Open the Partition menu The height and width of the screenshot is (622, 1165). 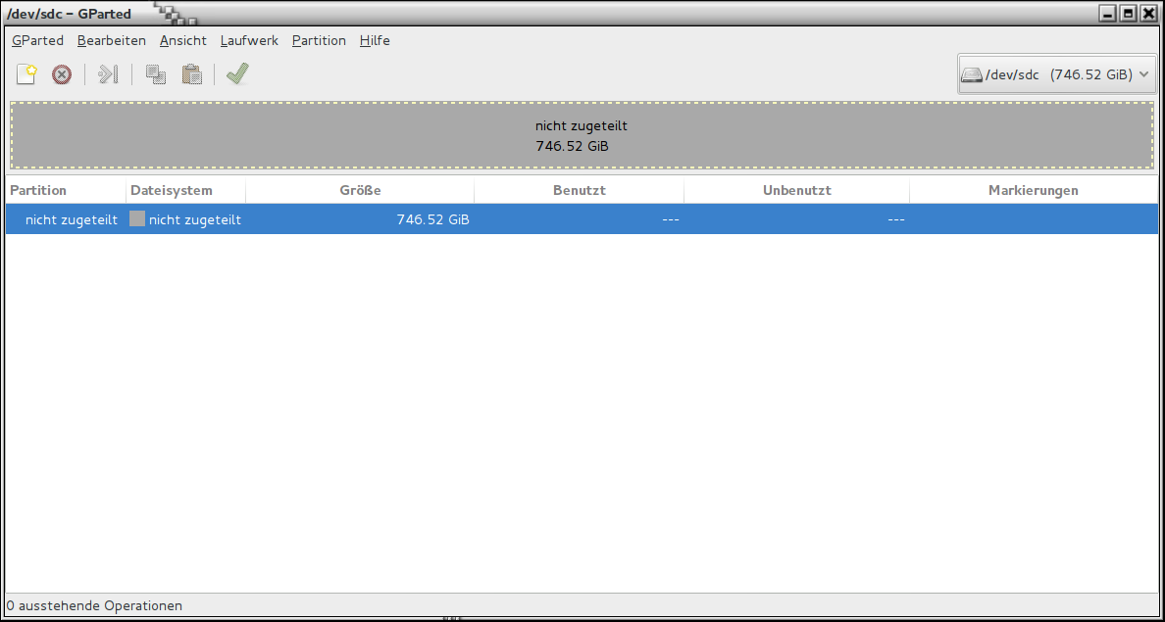click(319, 40)
